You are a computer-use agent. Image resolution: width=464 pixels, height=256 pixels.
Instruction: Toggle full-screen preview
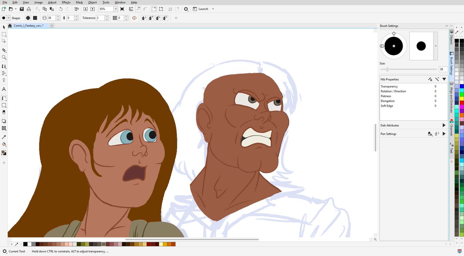[121, 9]
